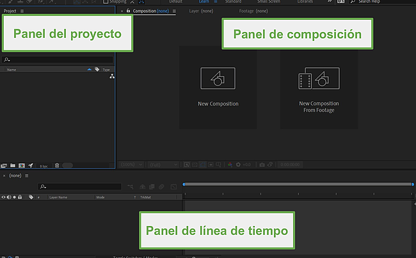This screenshot has width=416, height=258.
Task: Click the timeline navigator start handle
Action: click(184, 184)
